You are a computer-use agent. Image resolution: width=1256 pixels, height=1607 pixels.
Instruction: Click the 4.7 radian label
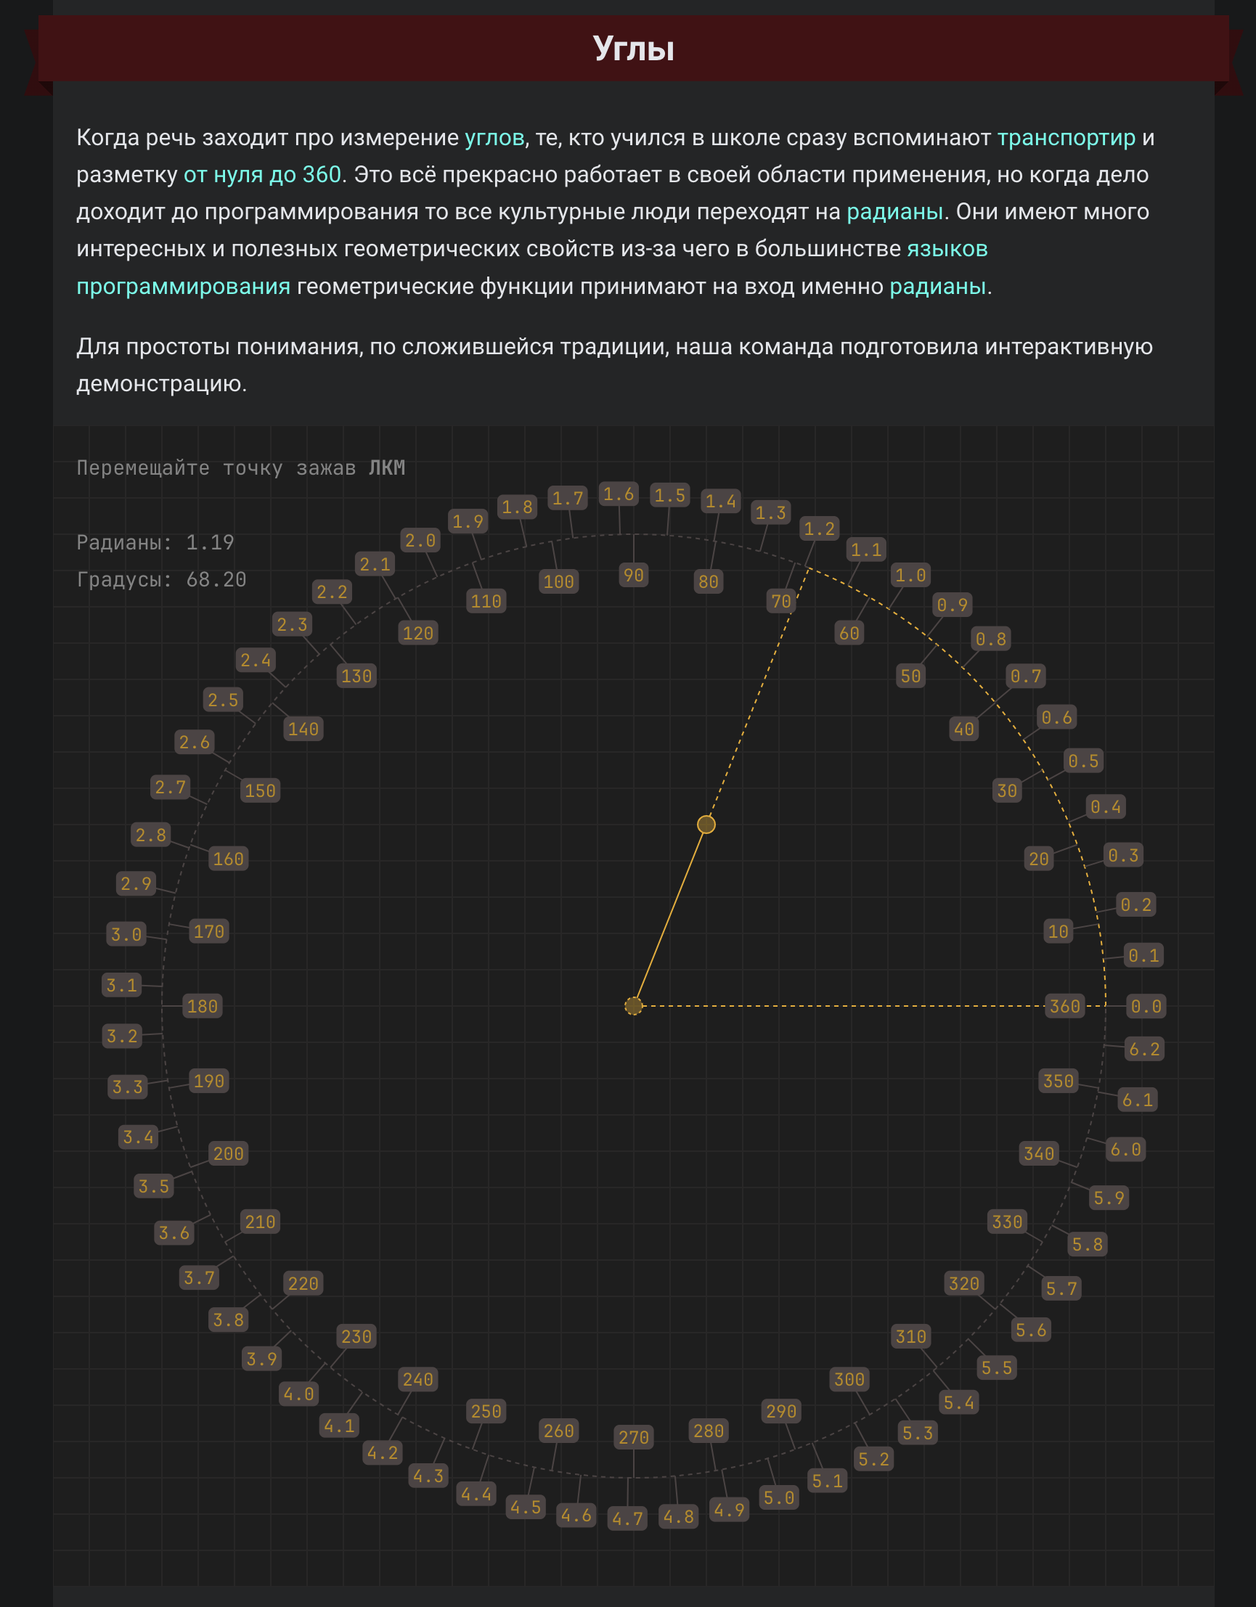coord(627,1518)
